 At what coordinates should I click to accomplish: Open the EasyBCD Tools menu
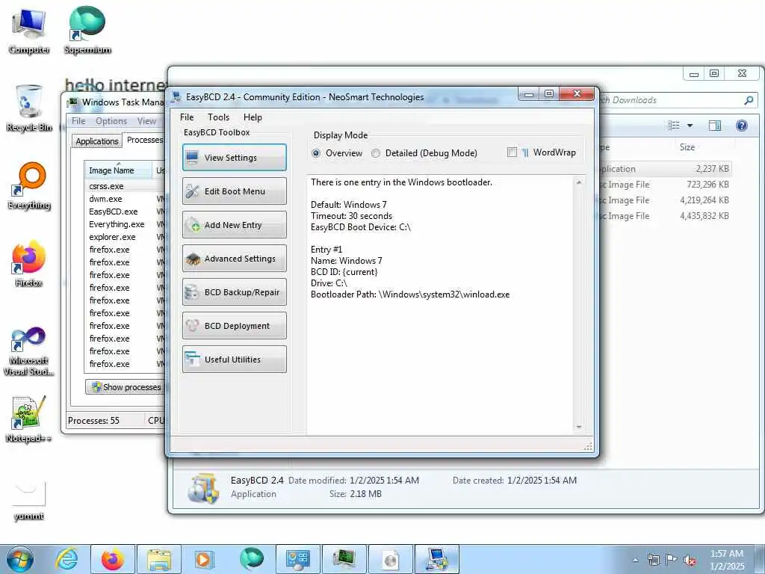(218, 117)
